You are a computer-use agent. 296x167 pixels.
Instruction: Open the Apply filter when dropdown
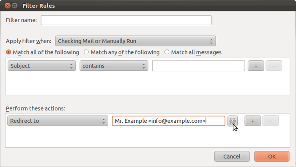tap(135, 41)
